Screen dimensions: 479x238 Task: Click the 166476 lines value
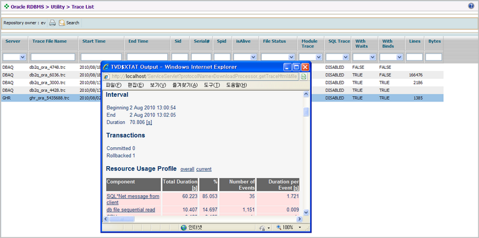[415, 75]
